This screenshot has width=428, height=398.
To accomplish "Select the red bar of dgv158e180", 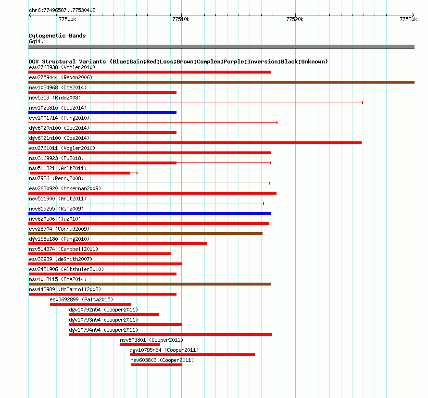I will click(117, 244).
